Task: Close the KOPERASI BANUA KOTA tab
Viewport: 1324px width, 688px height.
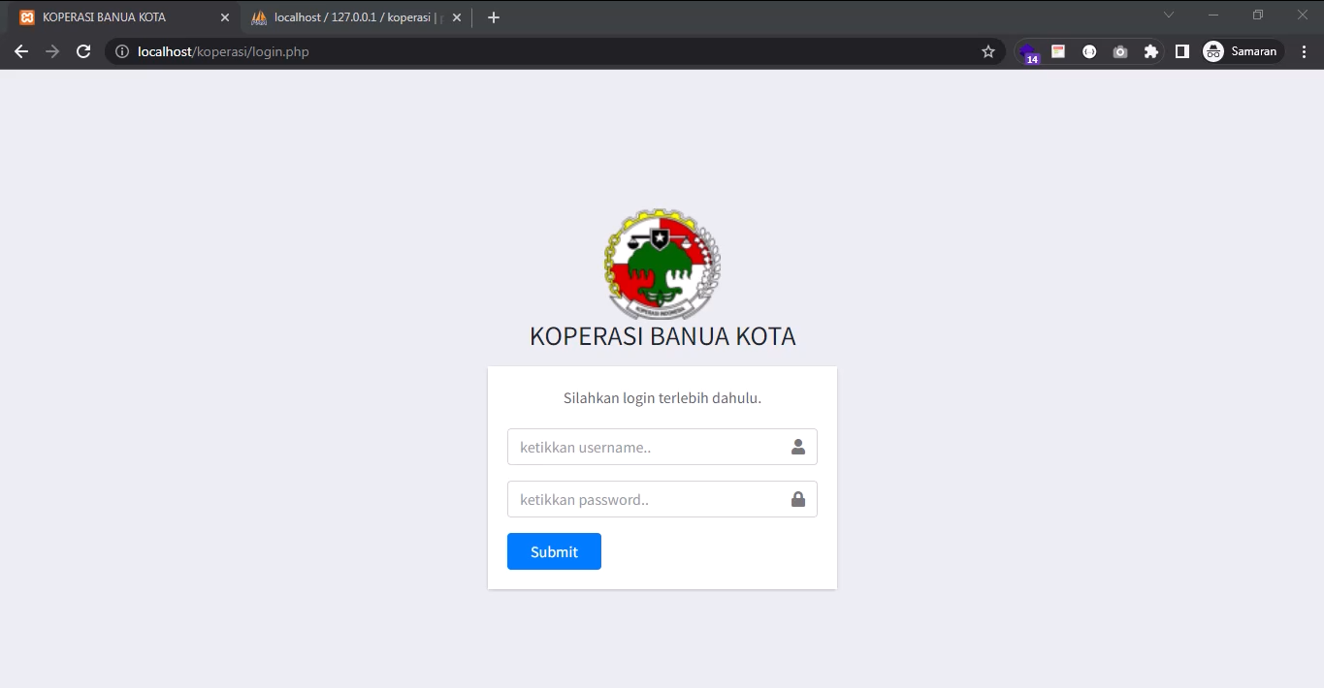Action: pyautogui.click(x=225, y=17)
